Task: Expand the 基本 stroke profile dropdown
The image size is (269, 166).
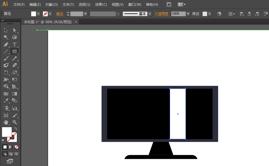Action: [150, 13]
